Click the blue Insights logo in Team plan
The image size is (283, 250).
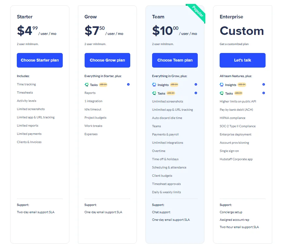[154, 84]
